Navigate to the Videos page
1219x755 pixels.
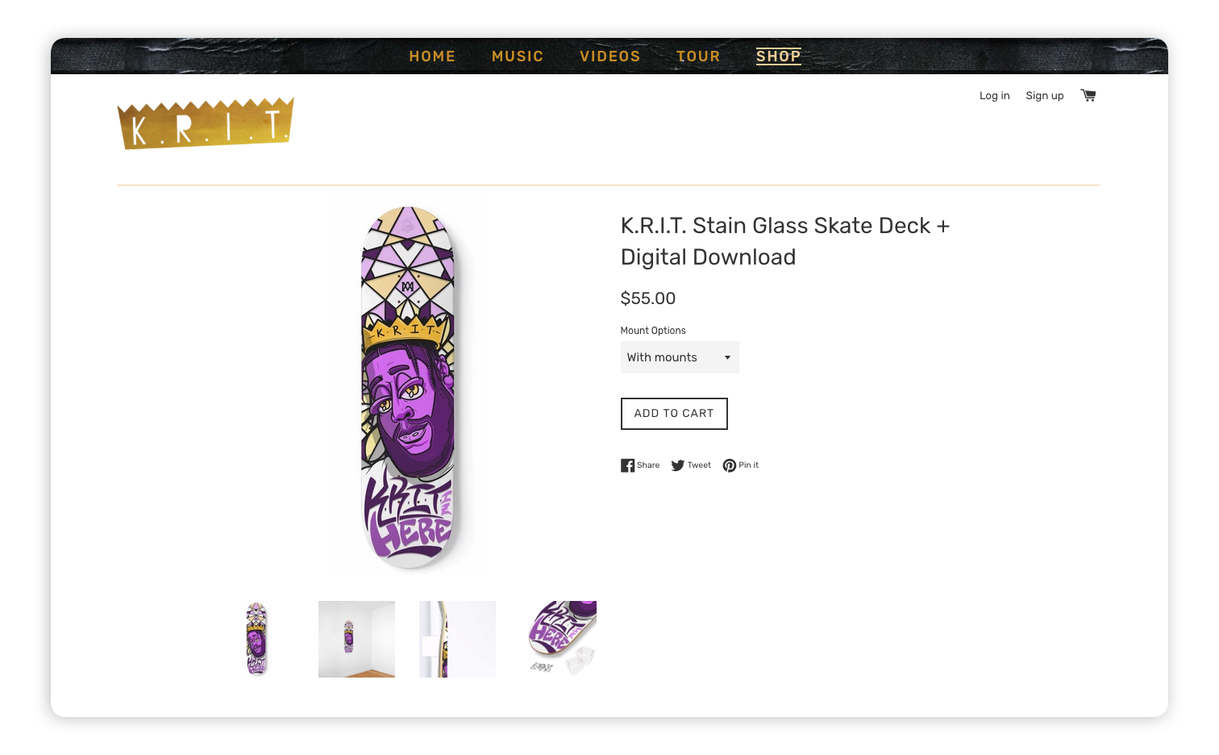point(609,56)
